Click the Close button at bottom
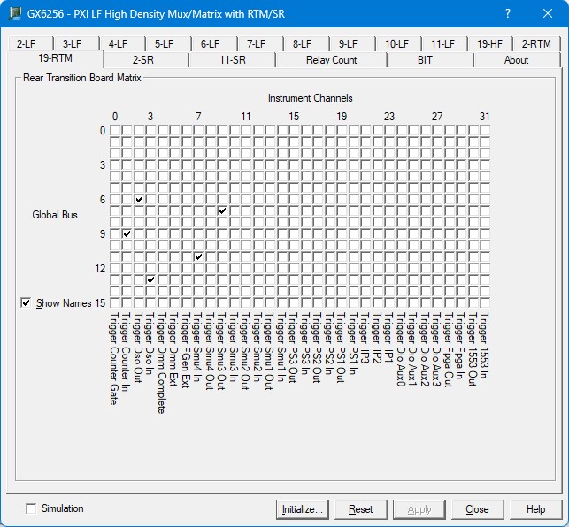This screenshot has width=569, height=527. click(x=477, y=509)
